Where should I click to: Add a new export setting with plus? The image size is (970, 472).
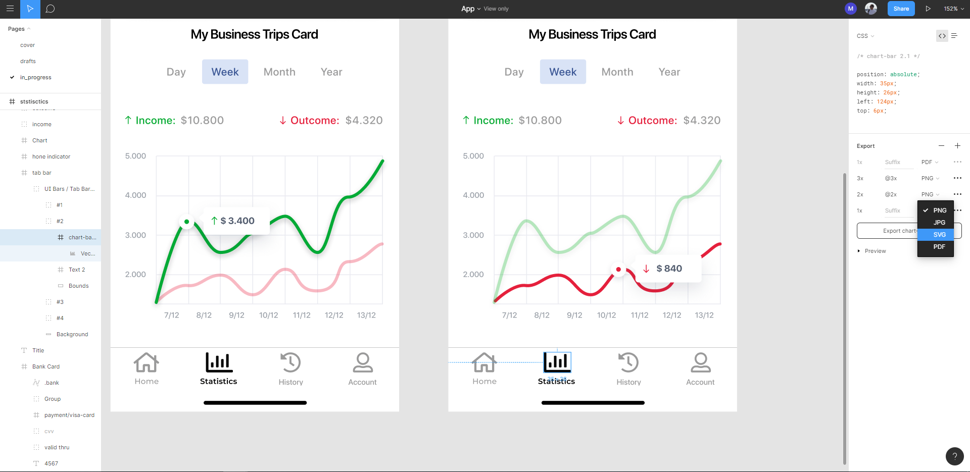(x=957, y=146)
